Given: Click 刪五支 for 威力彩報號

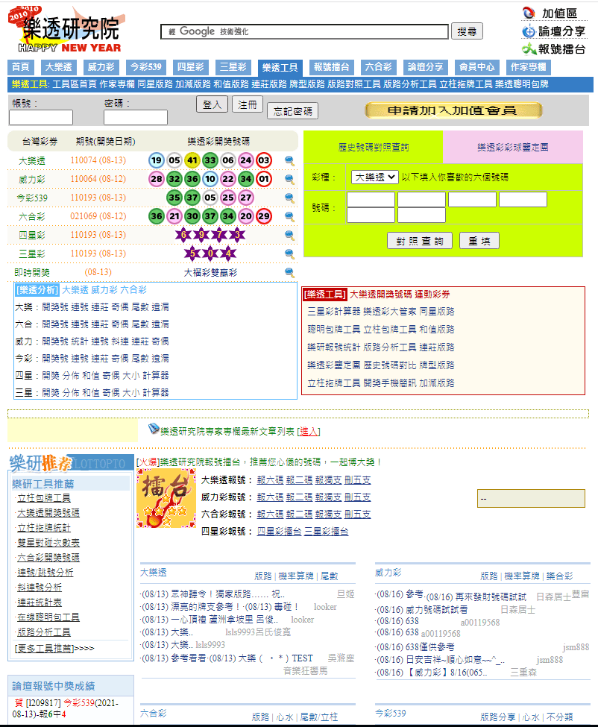Looking at the screenshot, I should 357,497.
